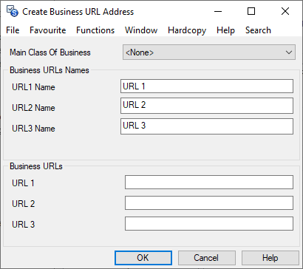Image resolution: width=303 pixels, height=269 pixels.
Task: Click into the URL1 Name field
Action: (x=207, y=86)
